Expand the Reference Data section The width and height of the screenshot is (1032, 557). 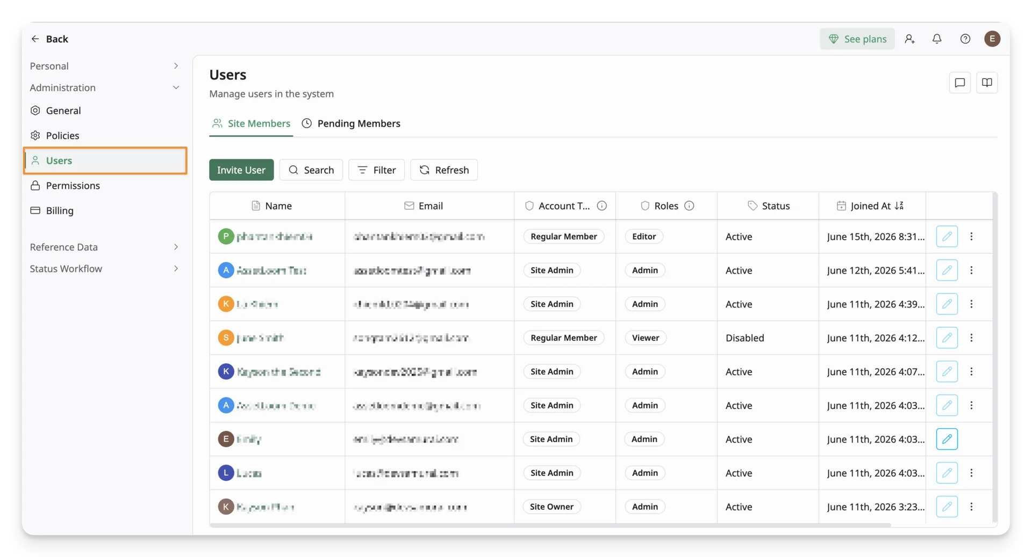tap(105, 247)
